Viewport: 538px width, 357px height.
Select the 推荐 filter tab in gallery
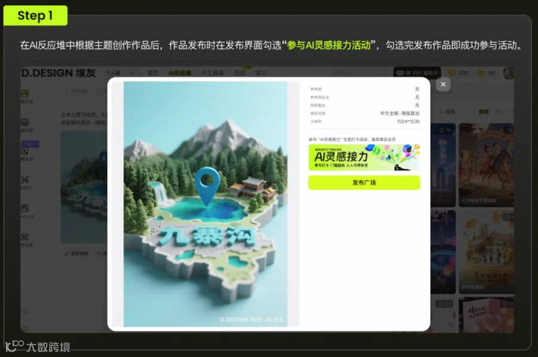[484, 112]
